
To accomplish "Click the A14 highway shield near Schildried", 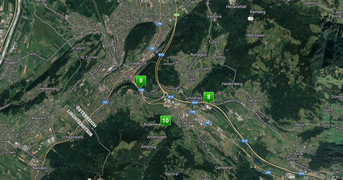I will point(195,102).
